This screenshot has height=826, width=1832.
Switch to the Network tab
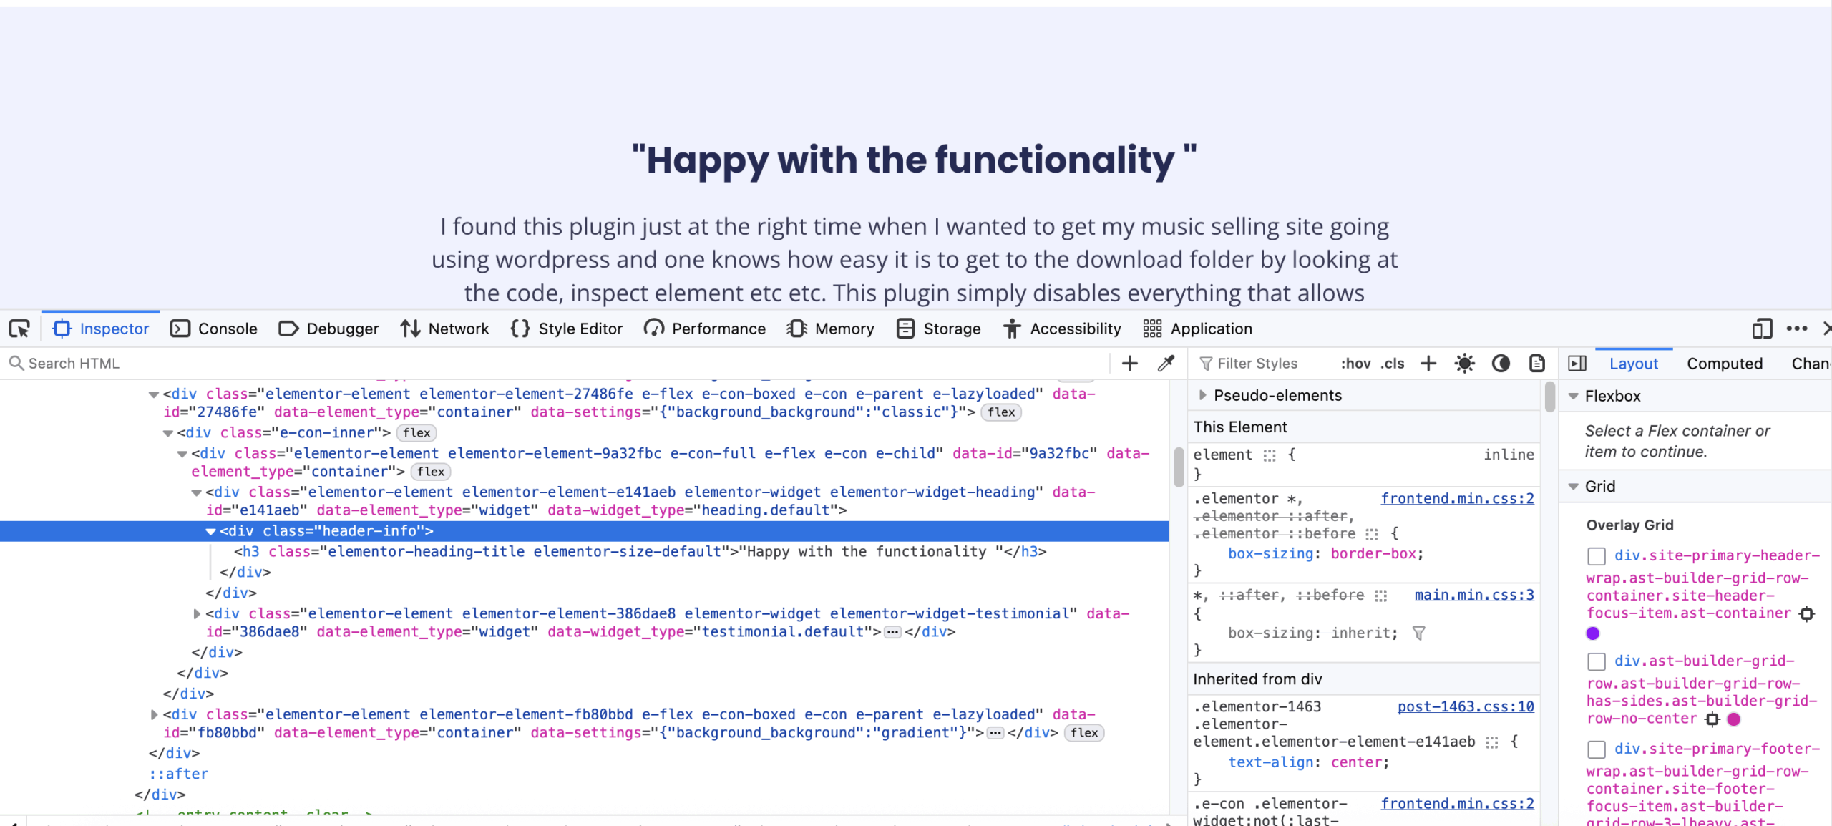[444, 329]
